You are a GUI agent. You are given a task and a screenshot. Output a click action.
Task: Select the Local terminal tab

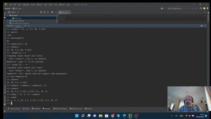pos(18,26)
